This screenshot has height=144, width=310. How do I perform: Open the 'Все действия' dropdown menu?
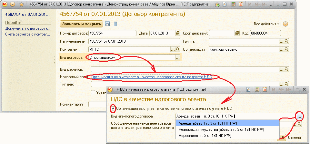pos(266,24)
